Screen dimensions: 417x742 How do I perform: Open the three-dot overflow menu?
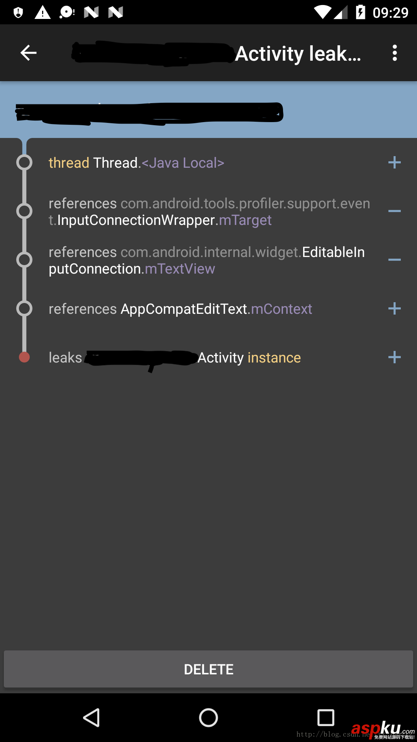click(394, 53)
